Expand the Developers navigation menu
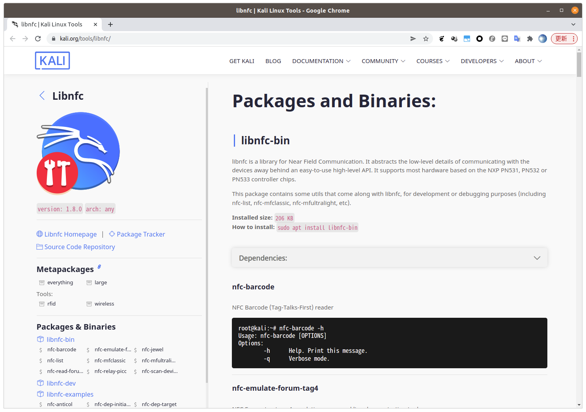The height and width of the screenshot is (412, 586). [482, 61]
